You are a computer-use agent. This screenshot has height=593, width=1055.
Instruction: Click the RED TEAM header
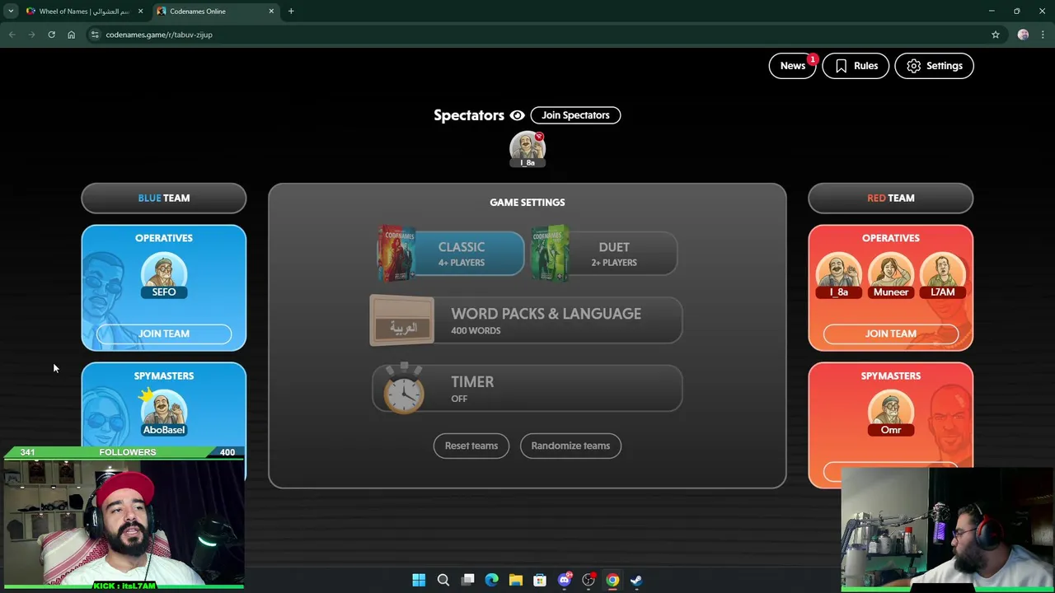click(x=891, y=198)
